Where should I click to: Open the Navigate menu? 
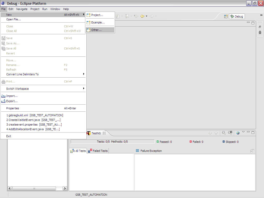[22, 9]
